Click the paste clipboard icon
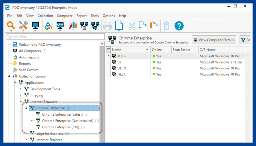 (154, 26)
